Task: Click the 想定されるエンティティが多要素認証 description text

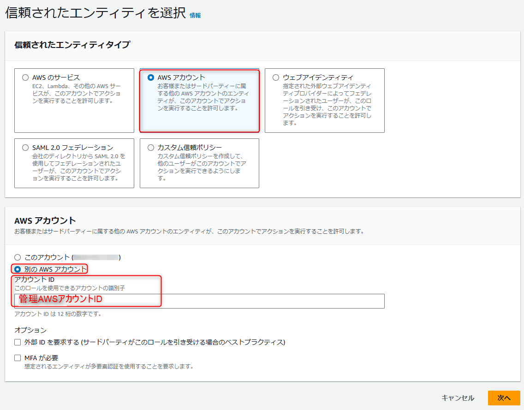Action: [109, 367]
